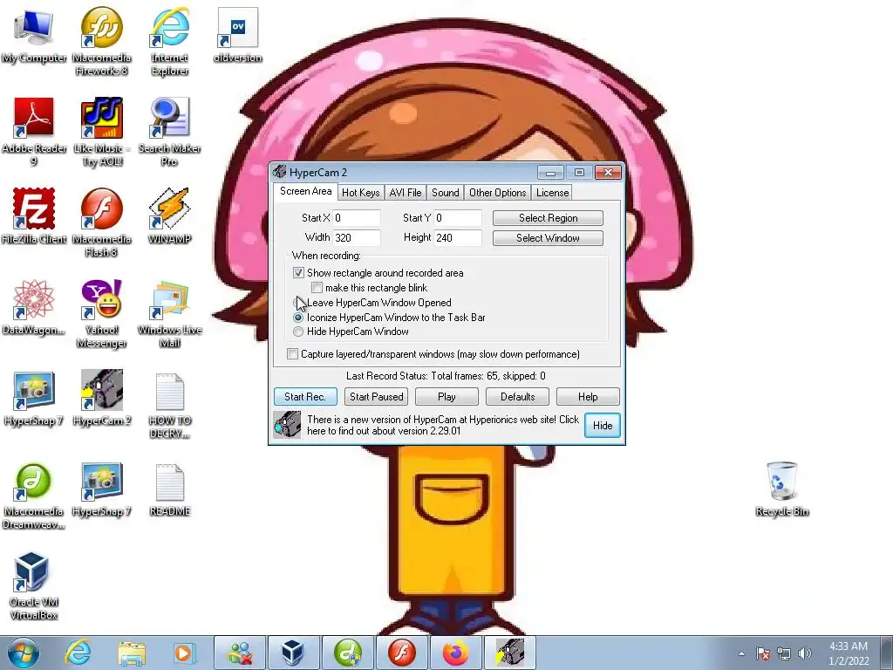Open Adobe Reader 9 shortcut

tap(34, 133)
